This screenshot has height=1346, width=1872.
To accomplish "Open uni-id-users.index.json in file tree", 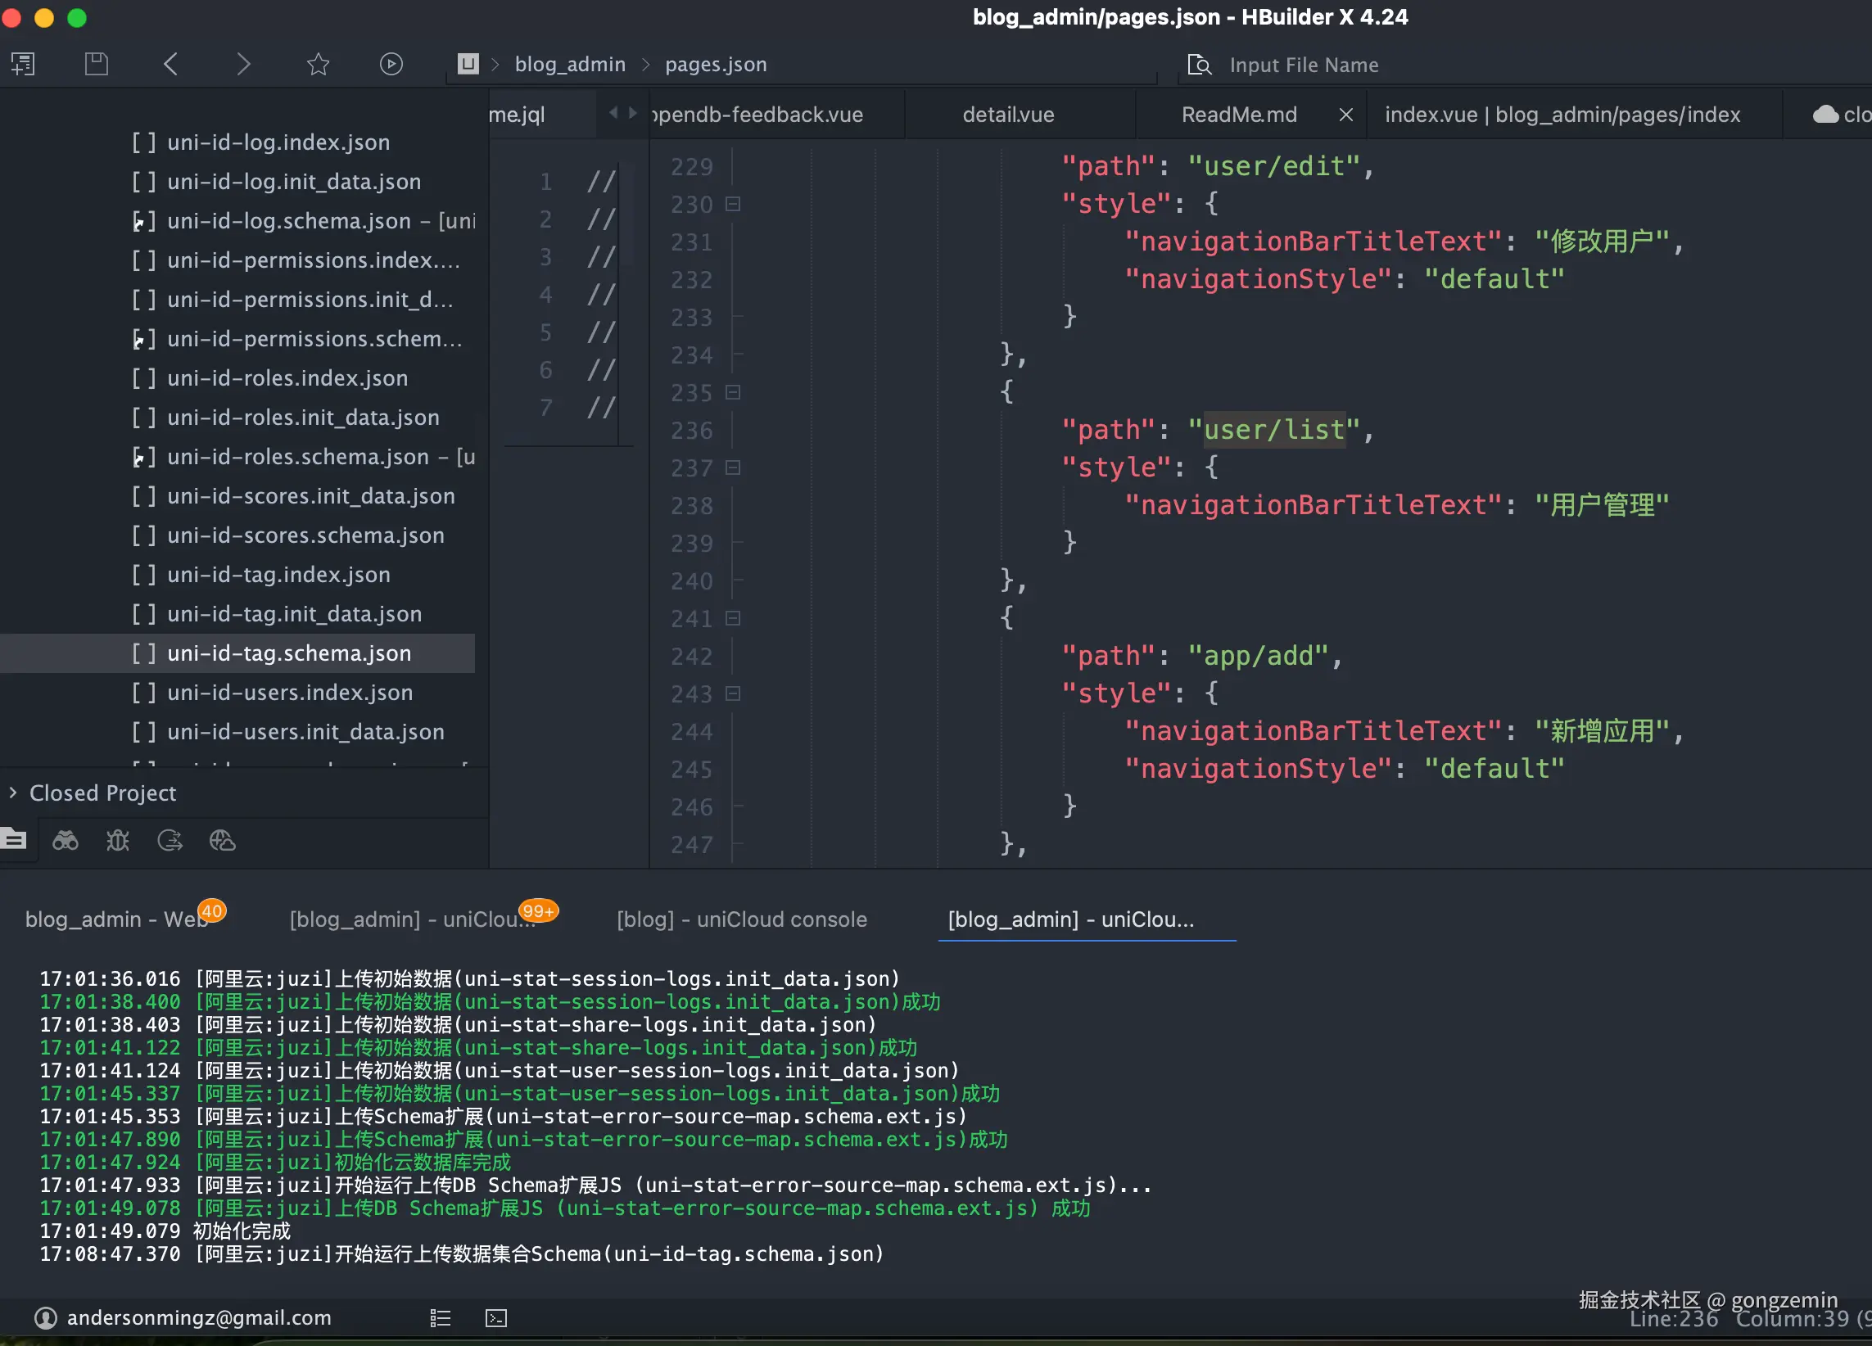I will click(x=290, y=693).
